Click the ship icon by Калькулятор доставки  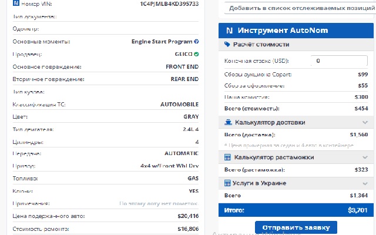point(228,122)
